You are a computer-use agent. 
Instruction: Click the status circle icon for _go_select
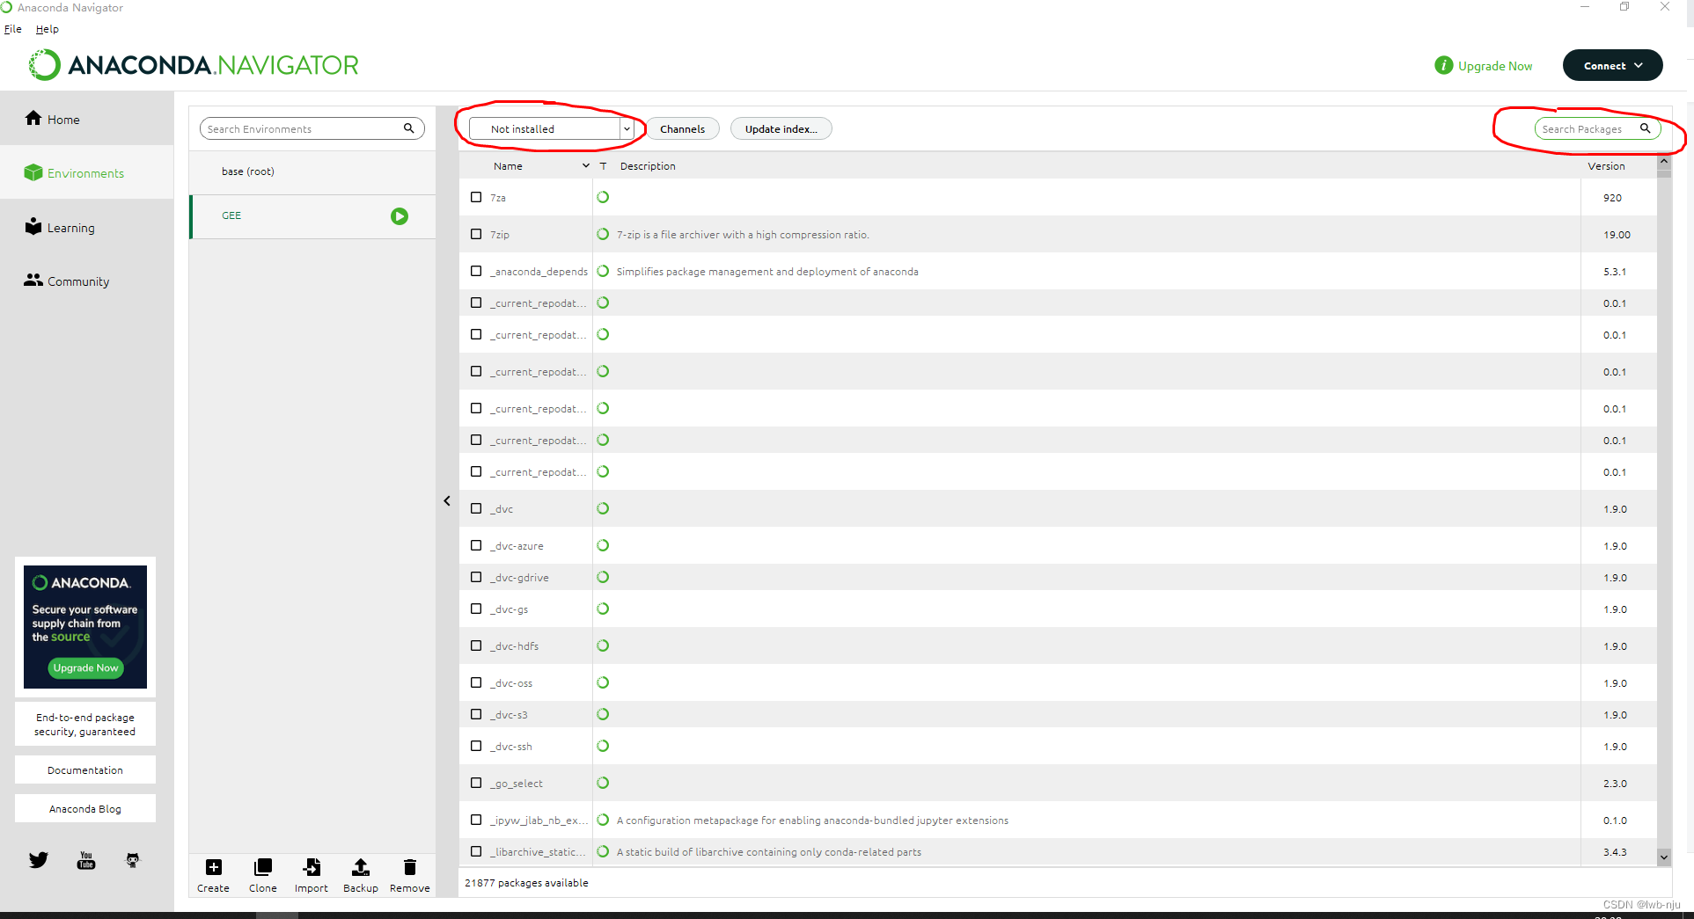(x=603, y=783)
